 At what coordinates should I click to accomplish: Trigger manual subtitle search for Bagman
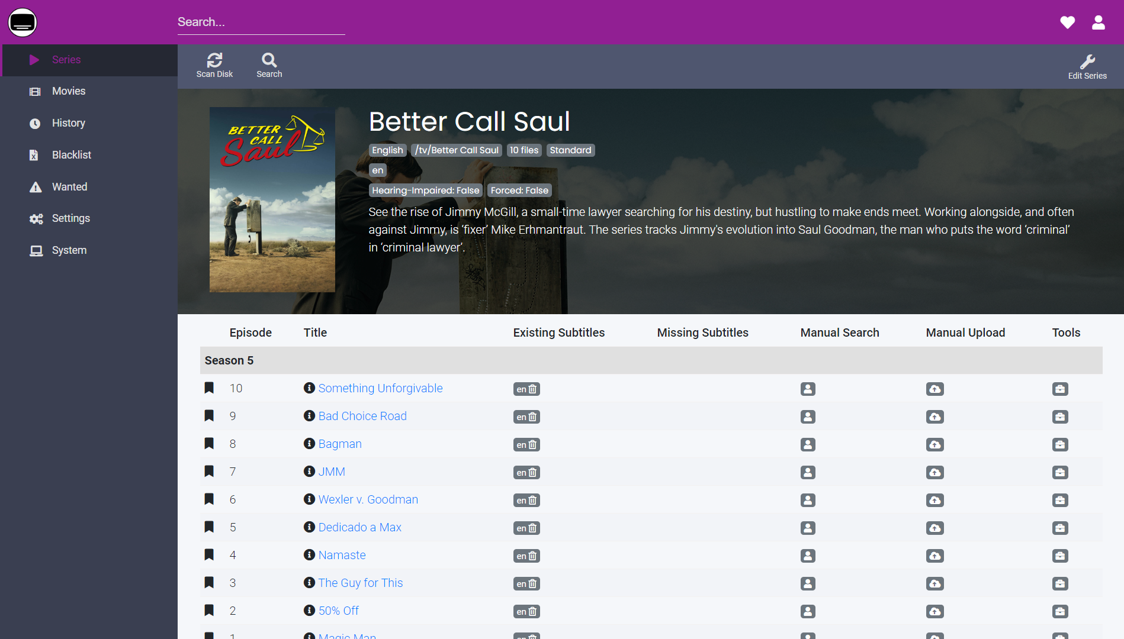(808, 444)
